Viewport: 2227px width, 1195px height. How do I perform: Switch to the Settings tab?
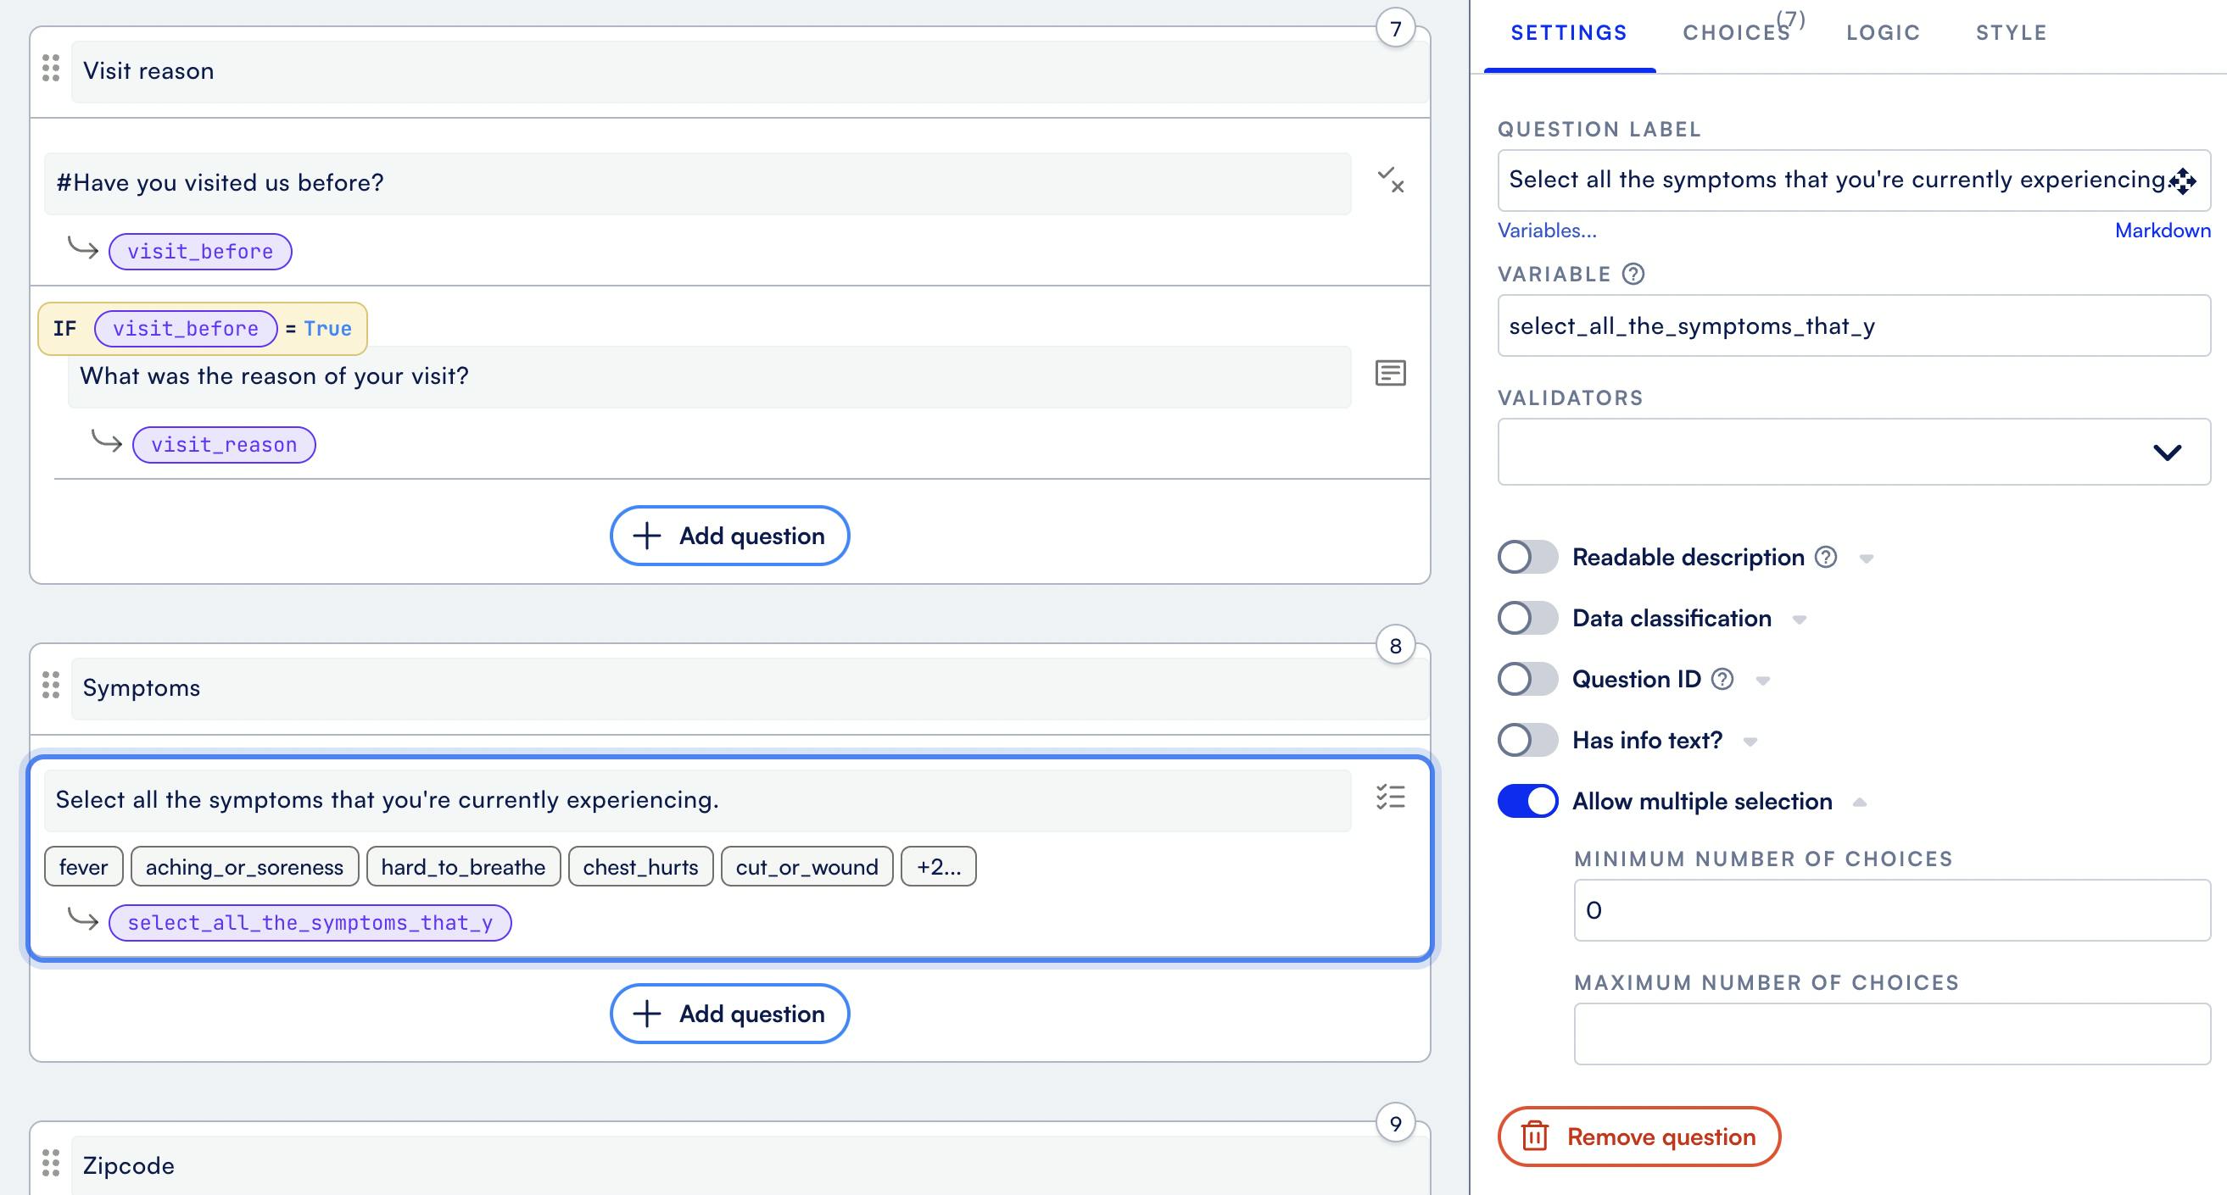[1569, 33]
